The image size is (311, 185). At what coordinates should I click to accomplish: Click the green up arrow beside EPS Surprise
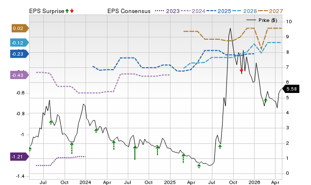click(x=67, y=11)
